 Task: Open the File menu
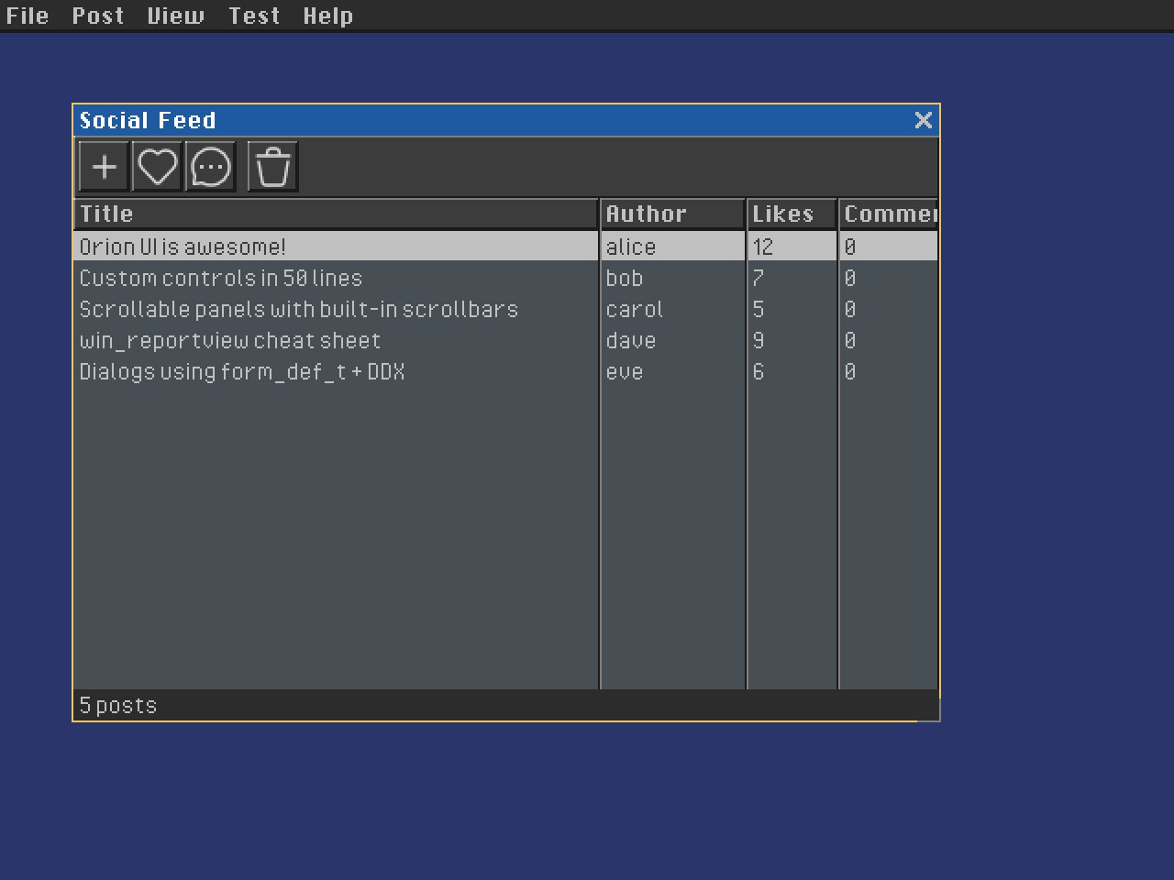click(28, 16)
